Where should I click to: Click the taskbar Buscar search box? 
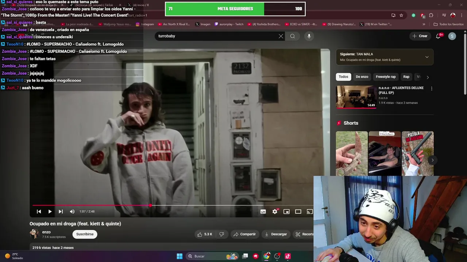coord(213,256)
